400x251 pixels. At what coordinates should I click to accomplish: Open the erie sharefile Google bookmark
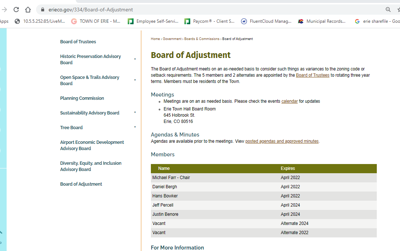pos(378,21)
